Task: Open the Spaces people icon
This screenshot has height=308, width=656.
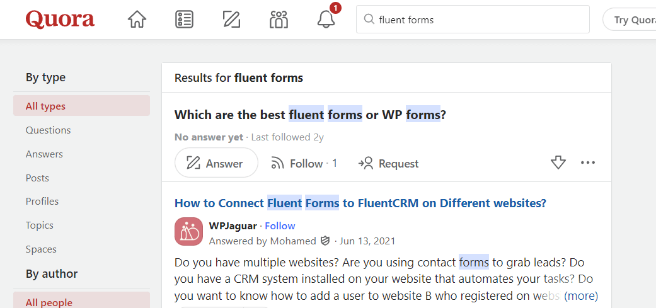Action: pos(279,20)
